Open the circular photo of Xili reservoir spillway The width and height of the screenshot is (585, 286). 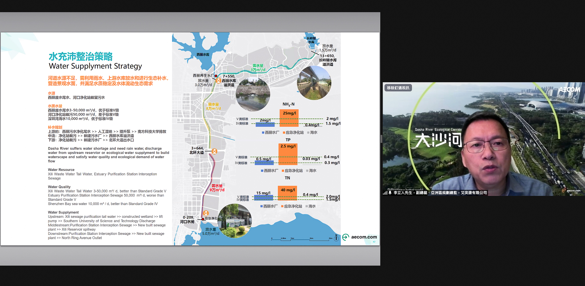coord(253,94)
